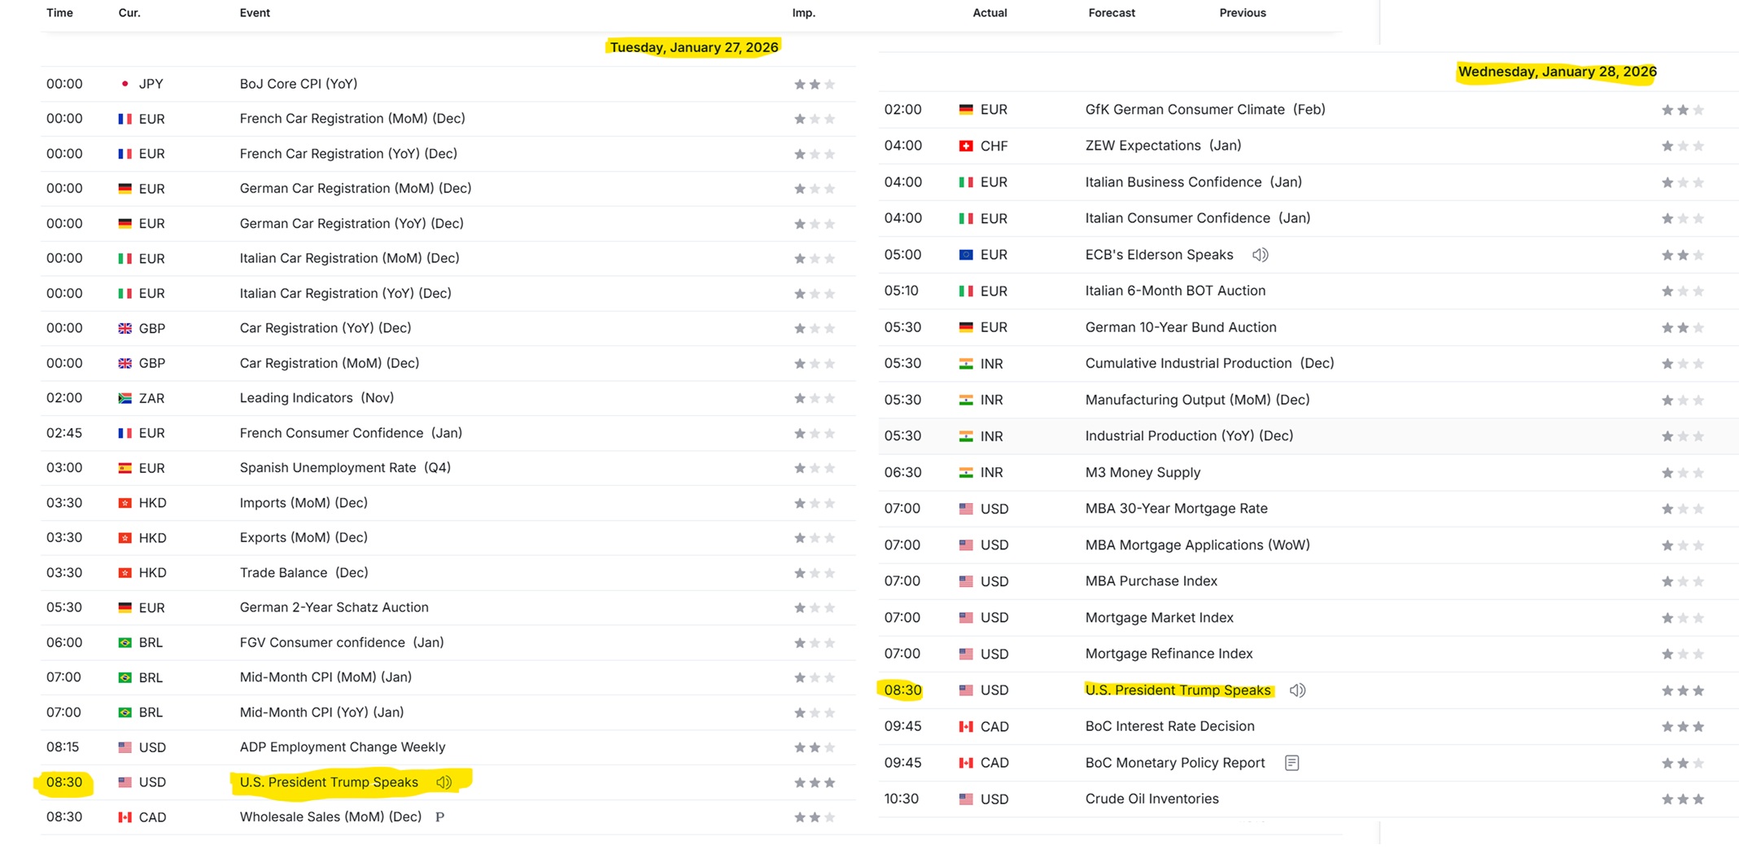This screenshot has height=858, width=1739.
Task: Open Tuesday's U.S. President Trump Speaks event
Action: point(329,782)
